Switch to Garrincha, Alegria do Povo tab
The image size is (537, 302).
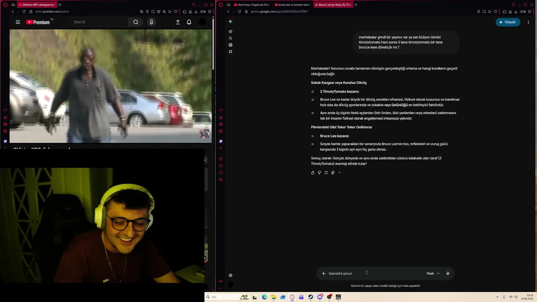coord(252,5)
